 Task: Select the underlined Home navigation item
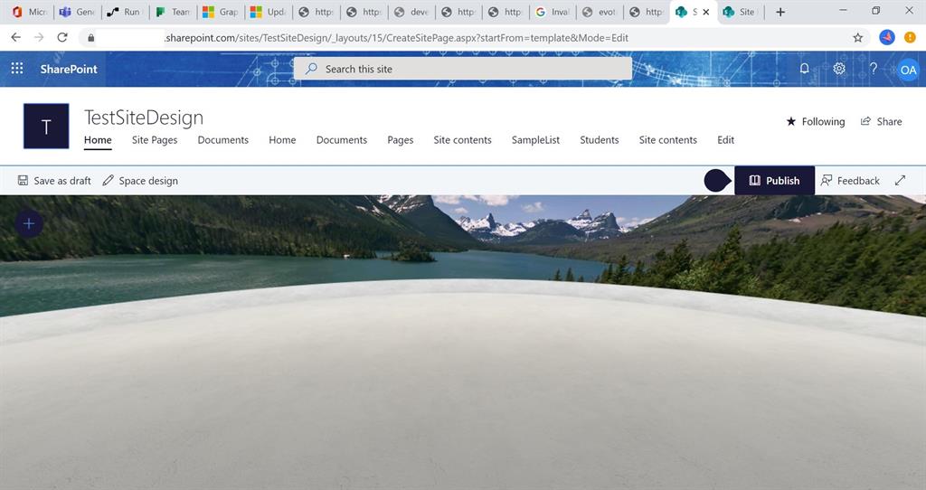[98, 140]
